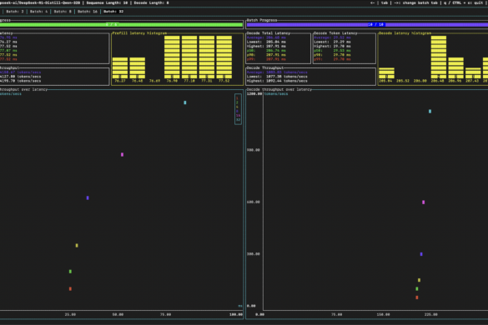Viewport: 488px width, 325px height.
Task: Click the yellow point in prefill throughput chart
Action: click(77, 246)
